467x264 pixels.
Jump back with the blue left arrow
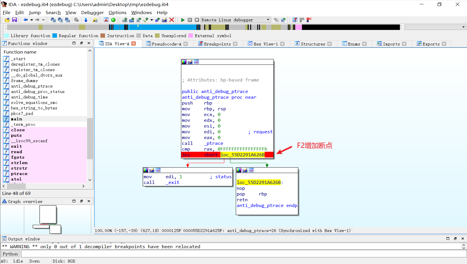click(26, 20)
